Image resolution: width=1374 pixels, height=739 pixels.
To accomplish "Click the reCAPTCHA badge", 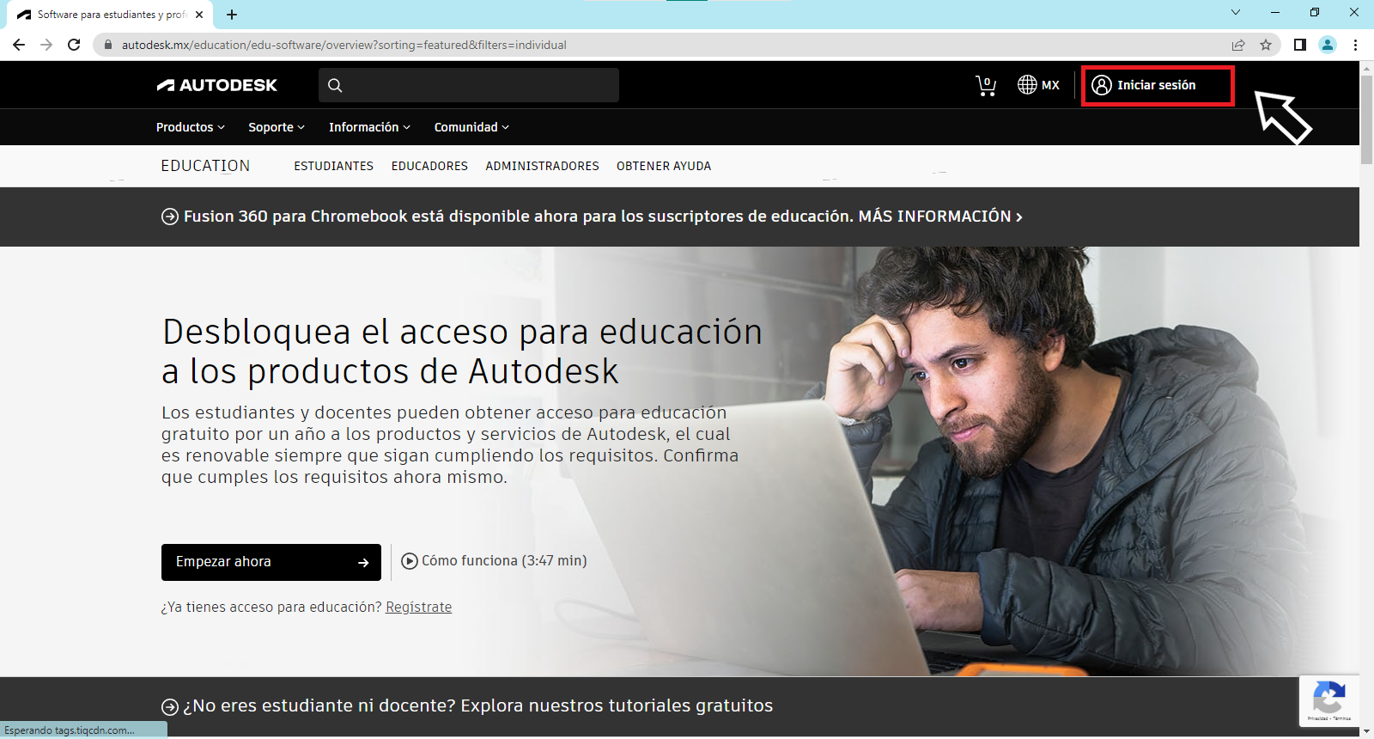I will coord(1329,701).
